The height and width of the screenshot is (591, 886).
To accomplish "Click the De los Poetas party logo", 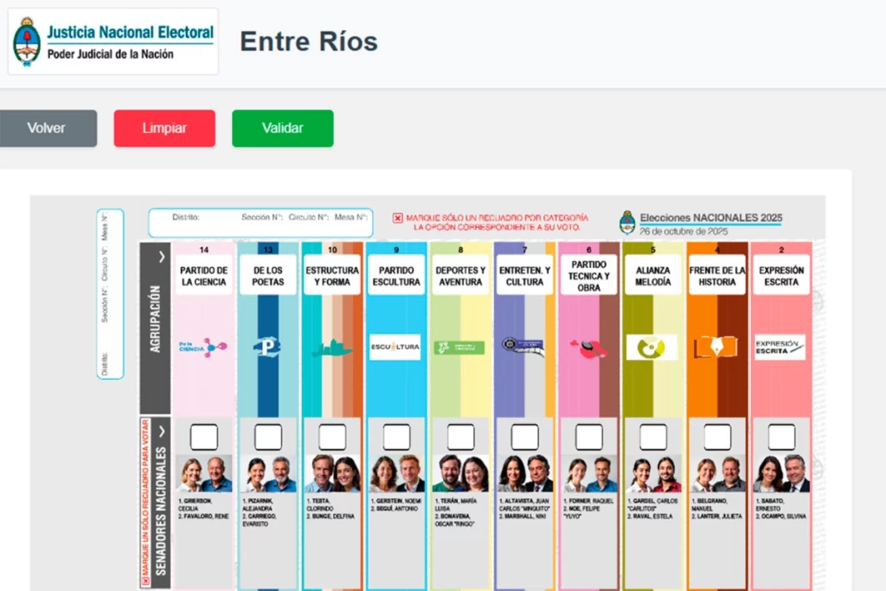I will click(x=266, y=347).
